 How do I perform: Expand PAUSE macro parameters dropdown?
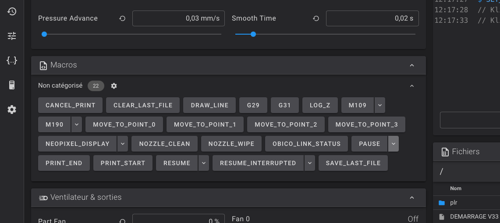point(394,144)
